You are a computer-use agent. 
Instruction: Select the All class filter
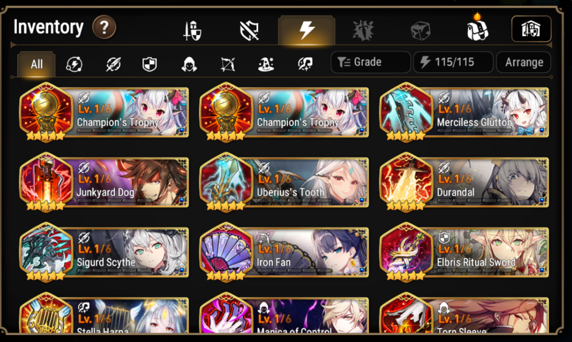pos(36,65)
